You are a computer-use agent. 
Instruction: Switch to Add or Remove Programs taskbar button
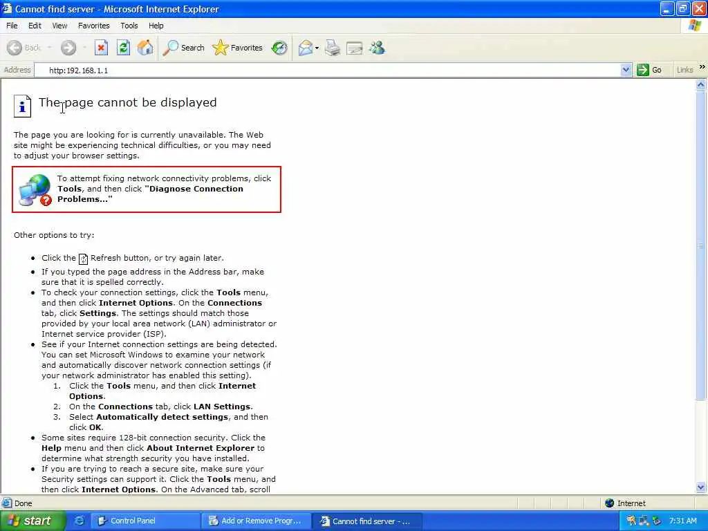(x=257, y=521)
